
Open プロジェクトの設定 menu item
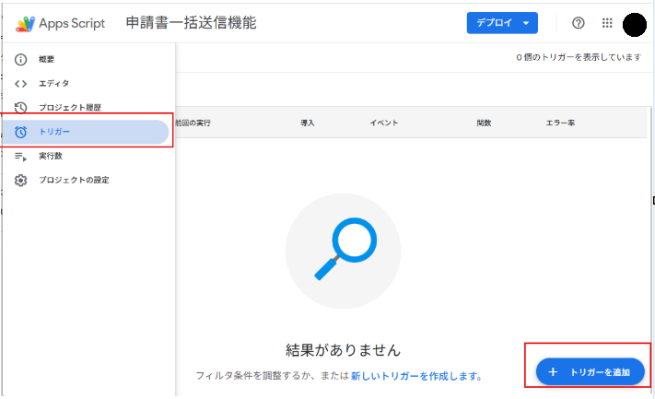click(74, 180)
